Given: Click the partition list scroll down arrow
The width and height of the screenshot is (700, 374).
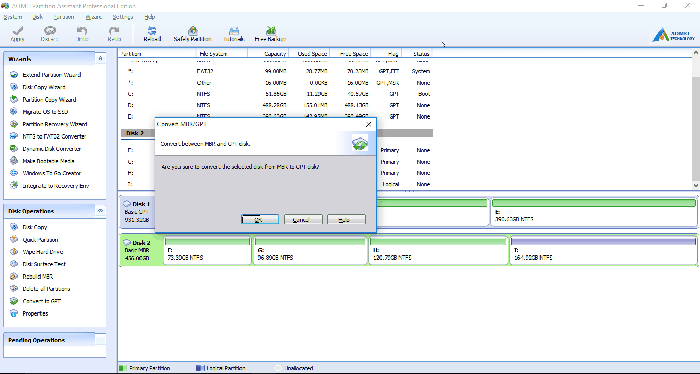Looking at the screenshot, I should [696, 185].
